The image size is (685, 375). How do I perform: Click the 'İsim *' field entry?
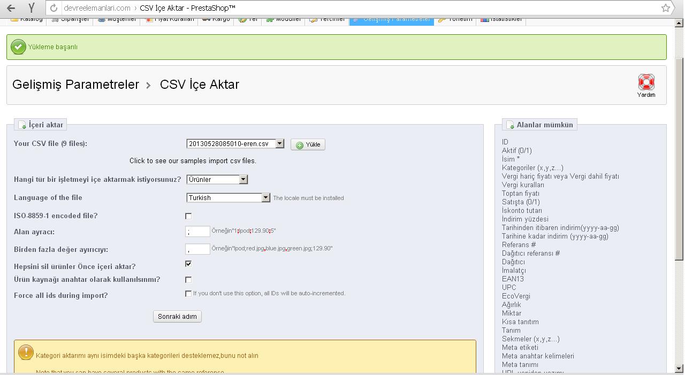[511, 159]
